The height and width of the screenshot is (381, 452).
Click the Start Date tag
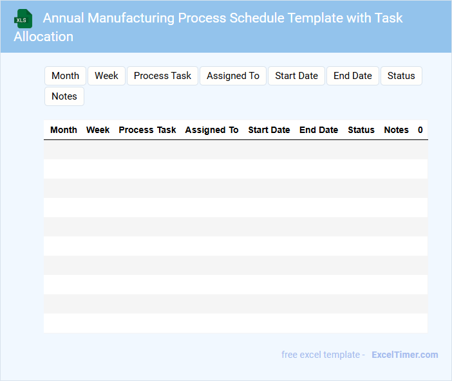[x=296, y=76]
